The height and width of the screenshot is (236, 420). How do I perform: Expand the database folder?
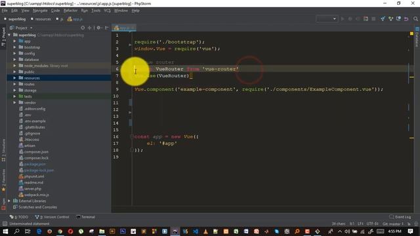tap(14, 60)
